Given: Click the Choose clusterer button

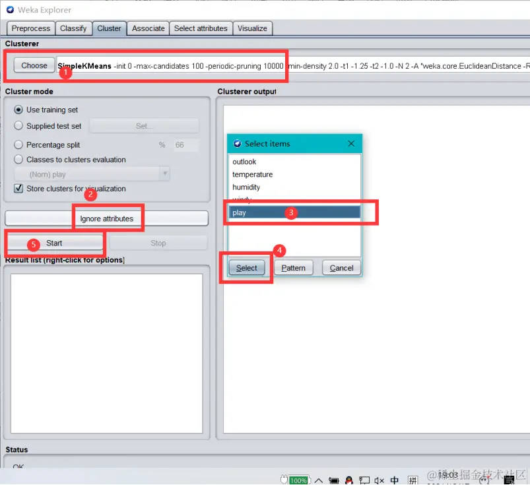Looking at the screenshot, I should point(34,65).
